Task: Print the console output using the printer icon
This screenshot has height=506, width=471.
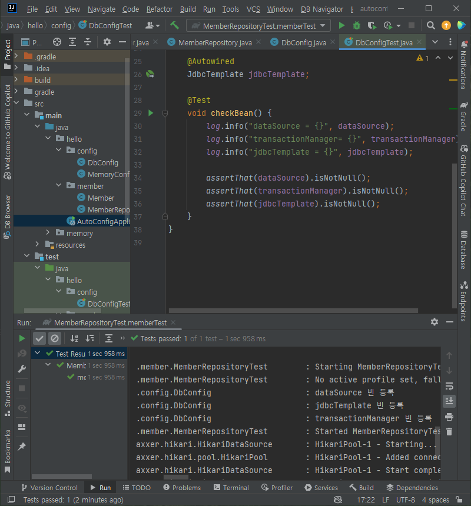Action: [449, 417]
